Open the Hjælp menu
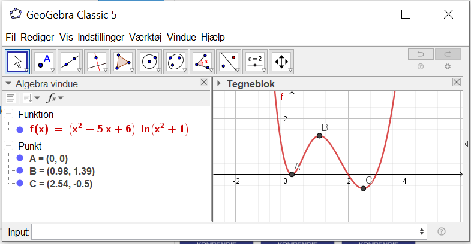This screenshot has height=244, width=471. tap(213, 38)
